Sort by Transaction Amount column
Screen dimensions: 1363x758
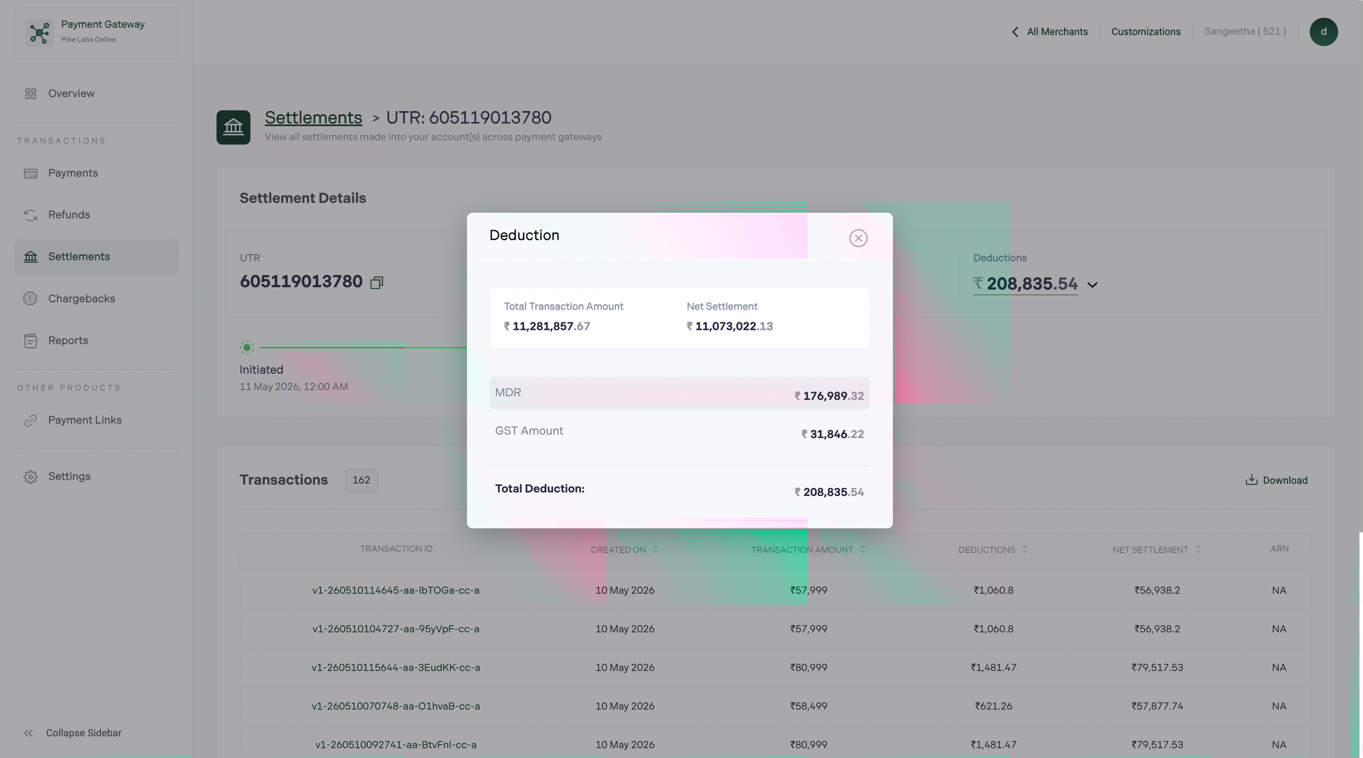863,550
